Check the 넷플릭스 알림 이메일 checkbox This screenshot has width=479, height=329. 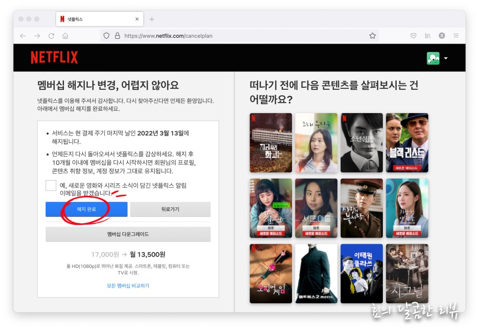click(51, 185)
